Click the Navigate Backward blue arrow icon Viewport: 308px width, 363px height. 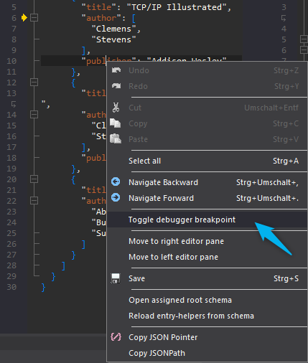[x=116, y=181]
